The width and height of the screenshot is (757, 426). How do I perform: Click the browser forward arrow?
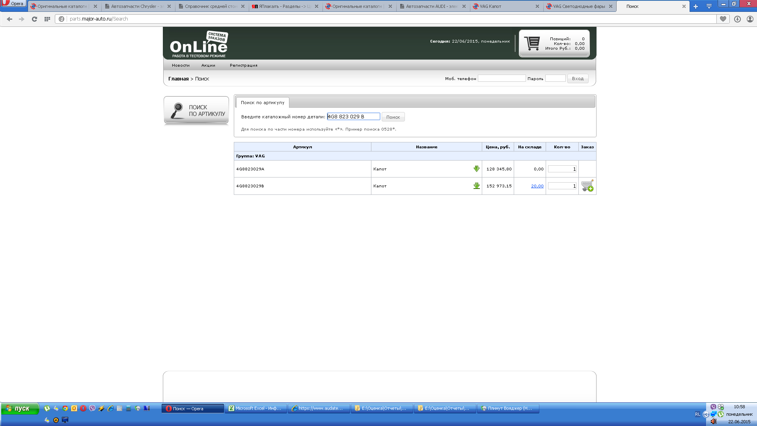pos(22,19)
